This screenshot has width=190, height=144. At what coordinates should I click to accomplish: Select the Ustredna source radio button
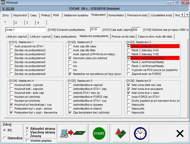pos(4,138)
